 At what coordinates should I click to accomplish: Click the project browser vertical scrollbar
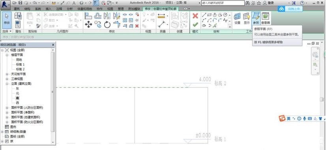(x=53, y=92)
